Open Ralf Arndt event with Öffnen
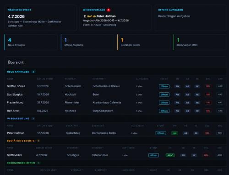Screen dimensions: 229x175 (x=164, y=111)
